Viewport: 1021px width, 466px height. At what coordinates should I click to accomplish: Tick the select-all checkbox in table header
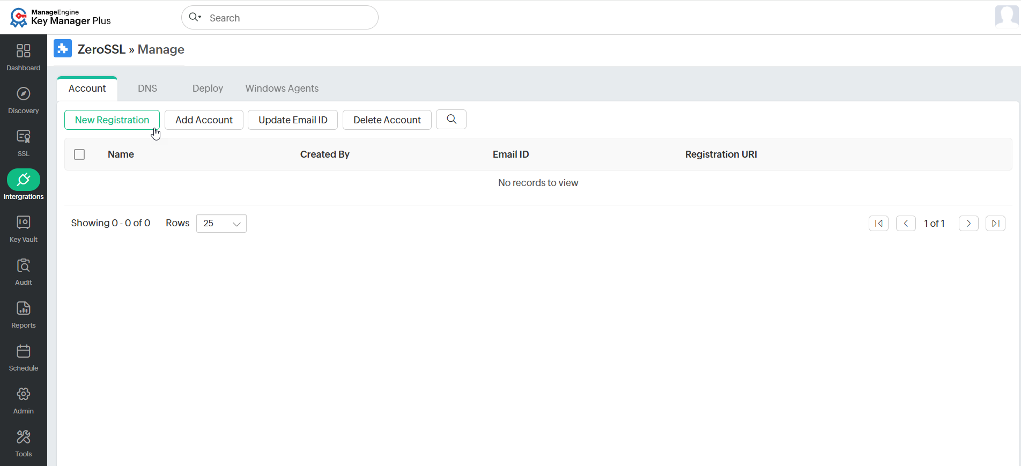79,154
